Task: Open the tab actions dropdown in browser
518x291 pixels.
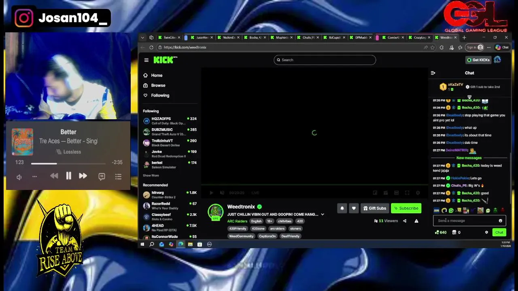Action: pyautogui.click(x=142, y=38)
